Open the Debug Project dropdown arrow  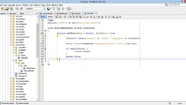tap(72, 9)
